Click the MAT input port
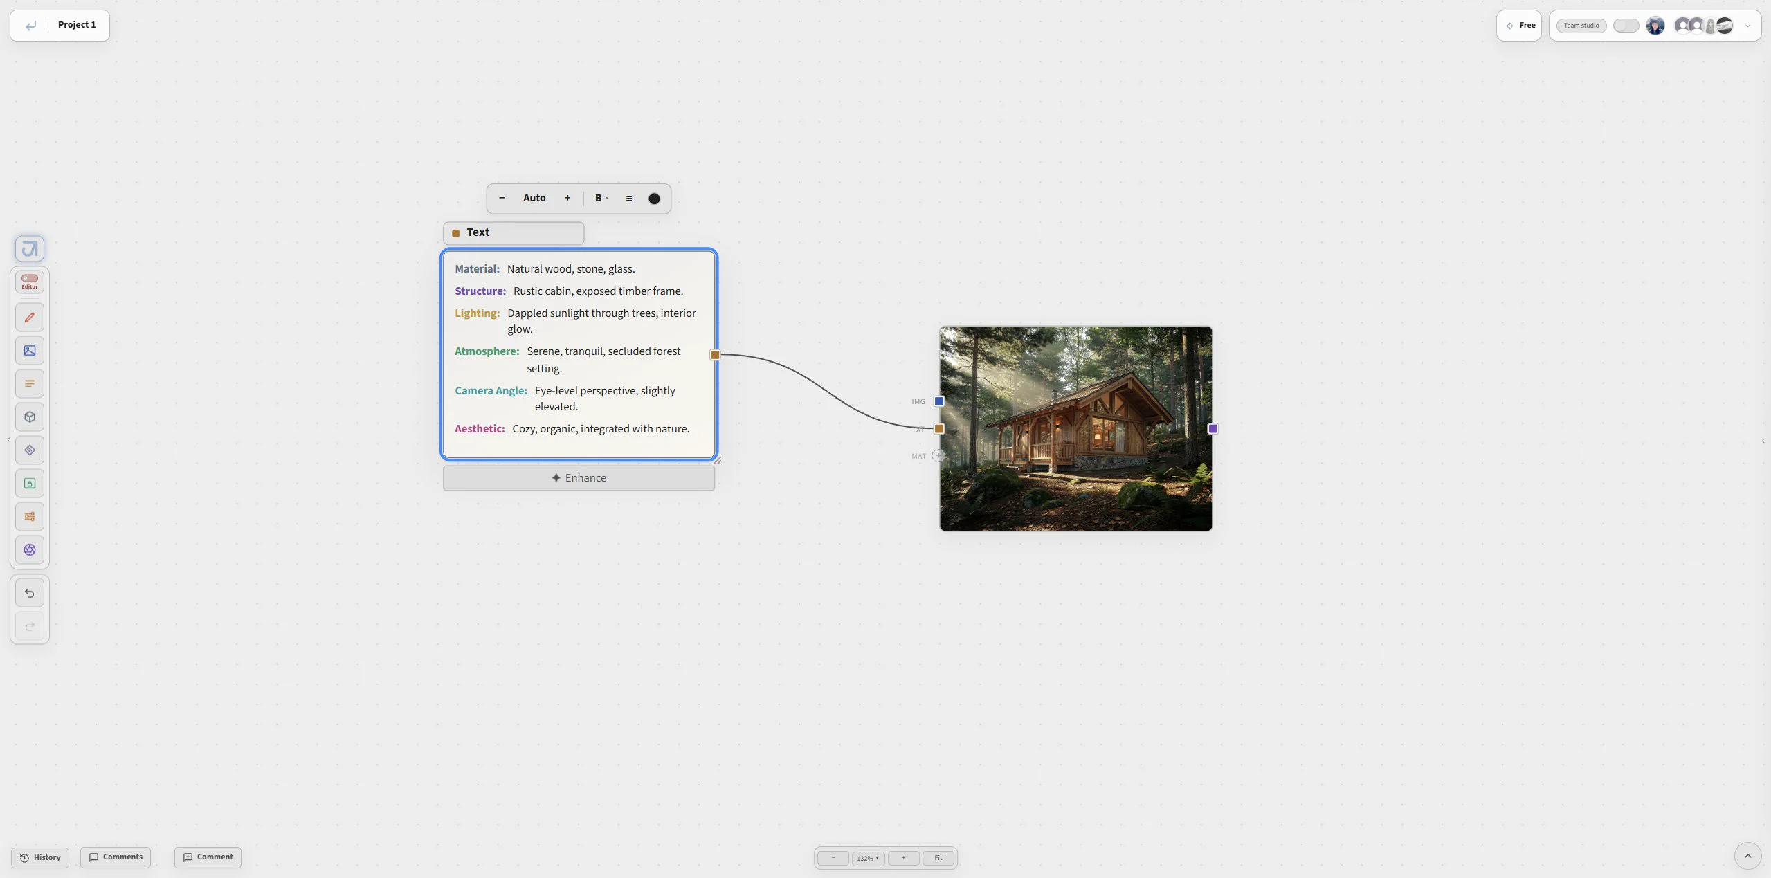 (x=938, y=456)
